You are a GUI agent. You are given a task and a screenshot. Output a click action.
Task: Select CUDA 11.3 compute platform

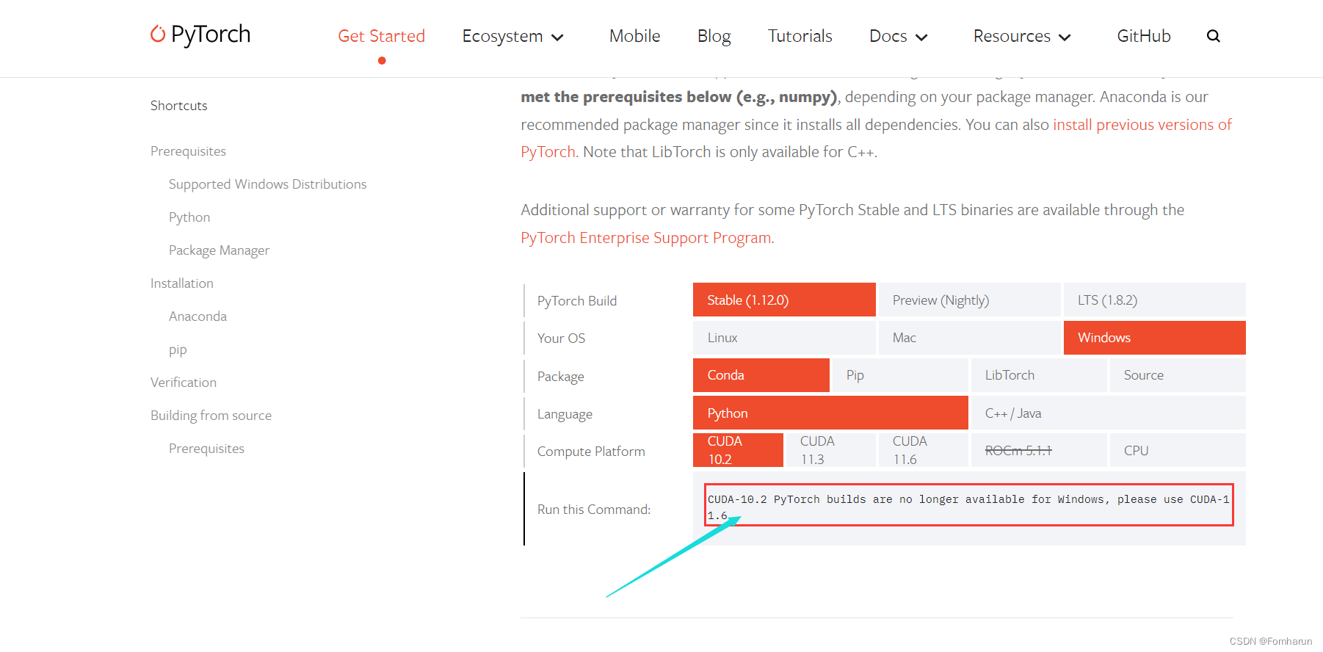click(830, 450)
